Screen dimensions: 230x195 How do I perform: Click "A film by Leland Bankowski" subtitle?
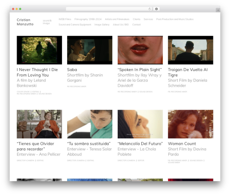tap(31, 83)
